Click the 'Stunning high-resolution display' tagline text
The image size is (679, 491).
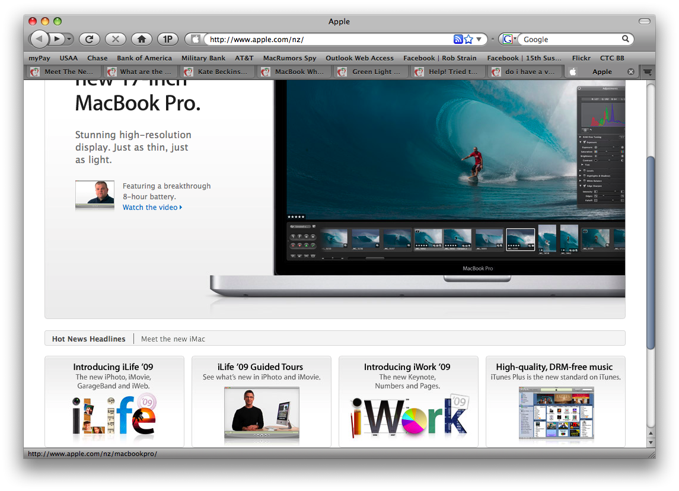pyautogui.click(x=133, y=147)
